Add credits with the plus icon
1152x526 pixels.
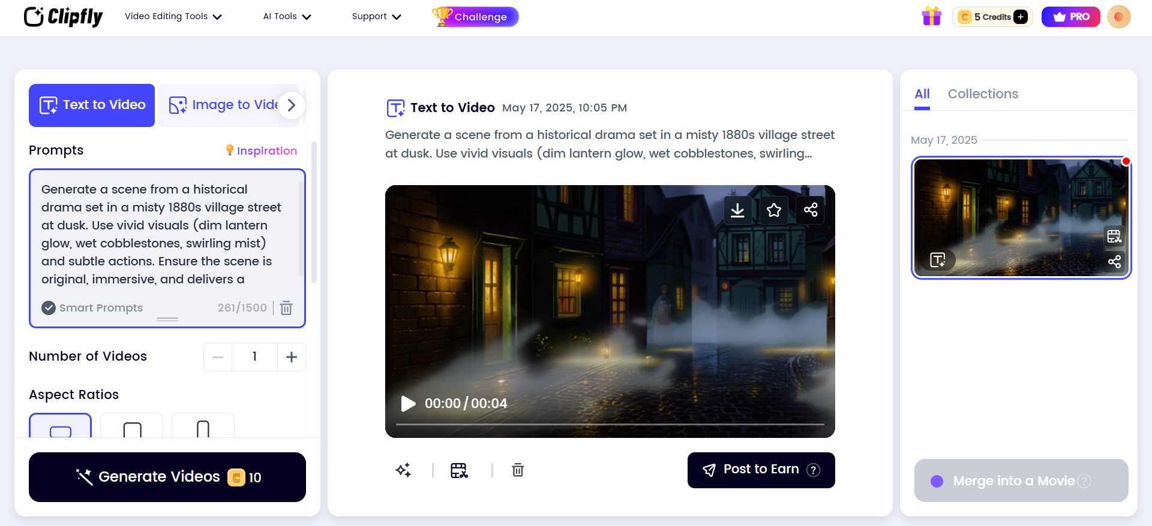(x=1021, y=17)
